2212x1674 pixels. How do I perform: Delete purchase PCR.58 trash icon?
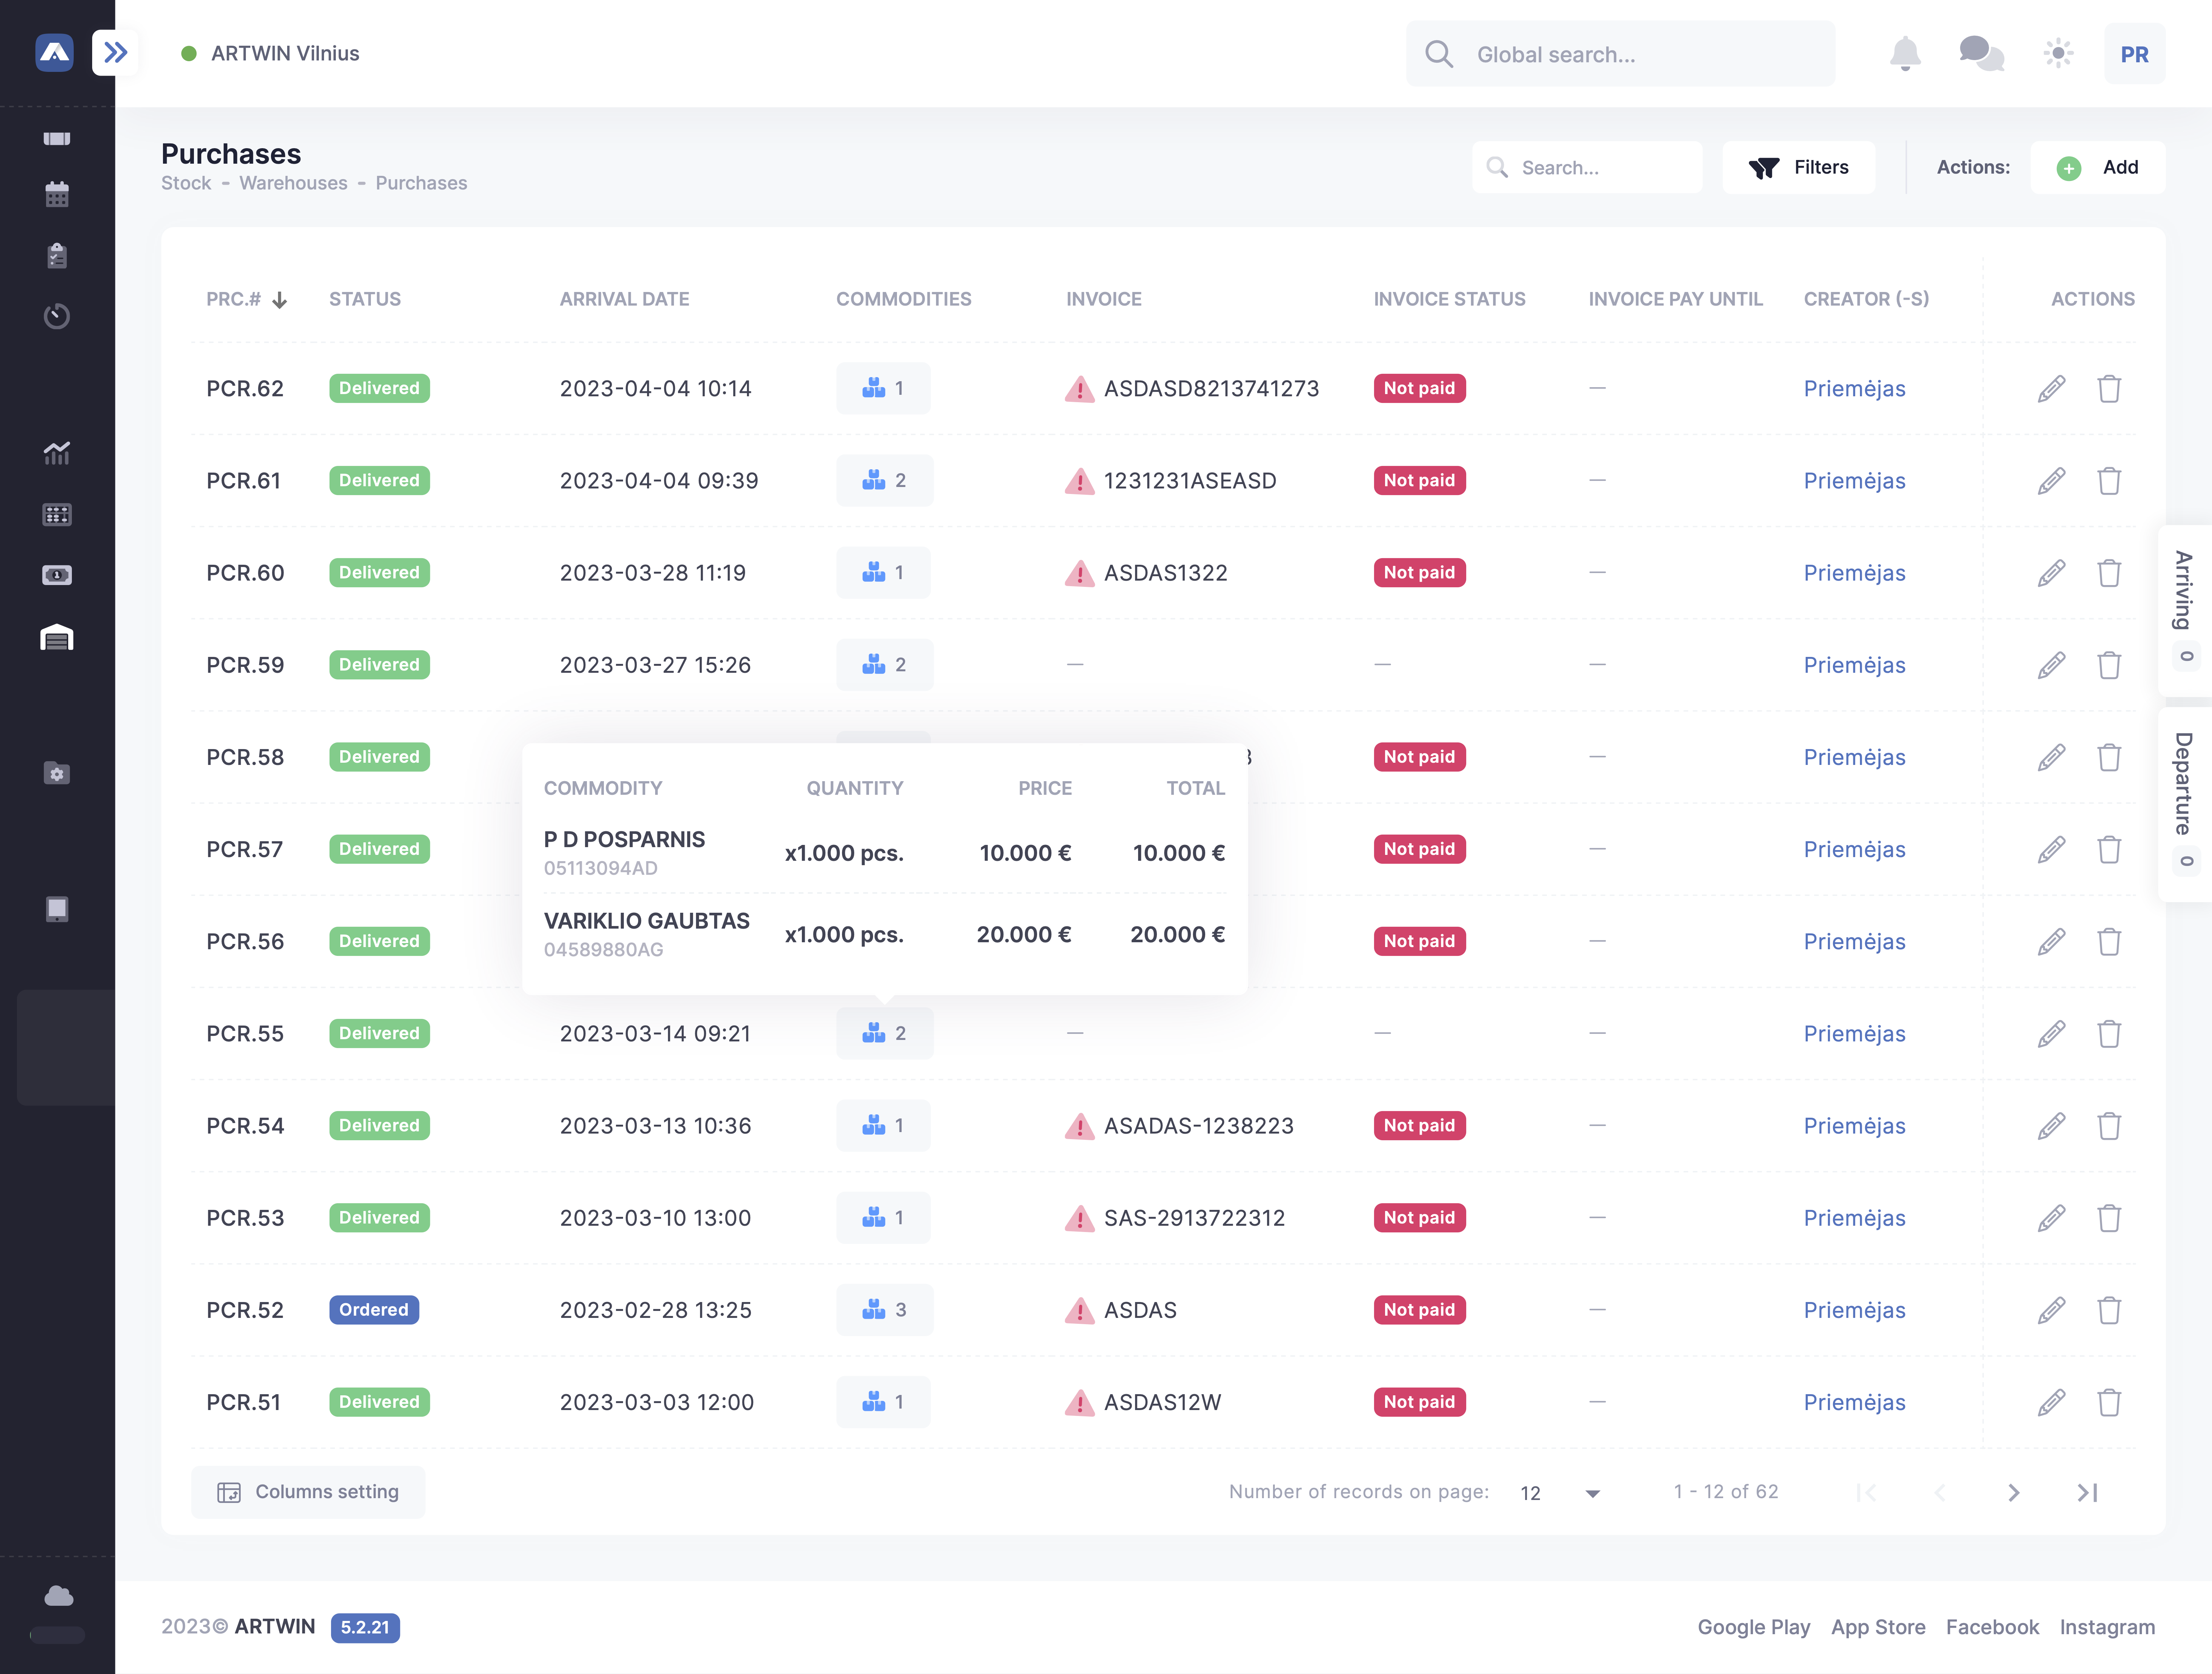click(2109, 757)
